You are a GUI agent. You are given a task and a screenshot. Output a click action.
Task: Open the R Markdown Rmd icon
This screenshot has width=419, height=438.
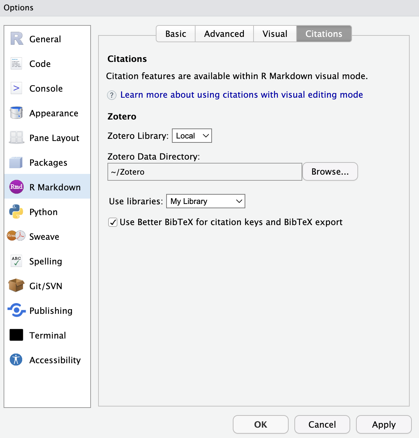[x=16, y=187]
